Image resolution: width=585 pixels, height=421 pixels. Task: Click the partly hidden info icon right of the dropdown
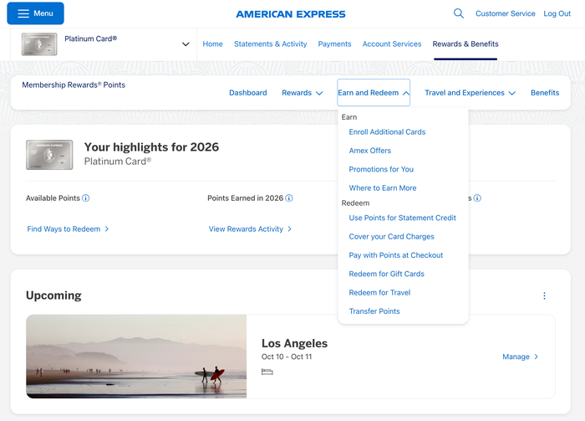477,198
